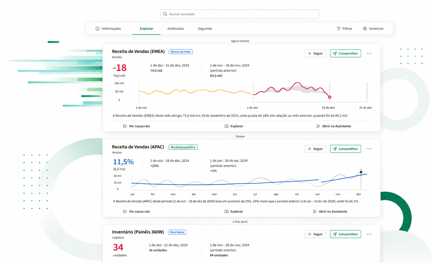Screen dimensions: 432x263
Task: Click the info circle icon on Informações
Action: click(98, 28)
